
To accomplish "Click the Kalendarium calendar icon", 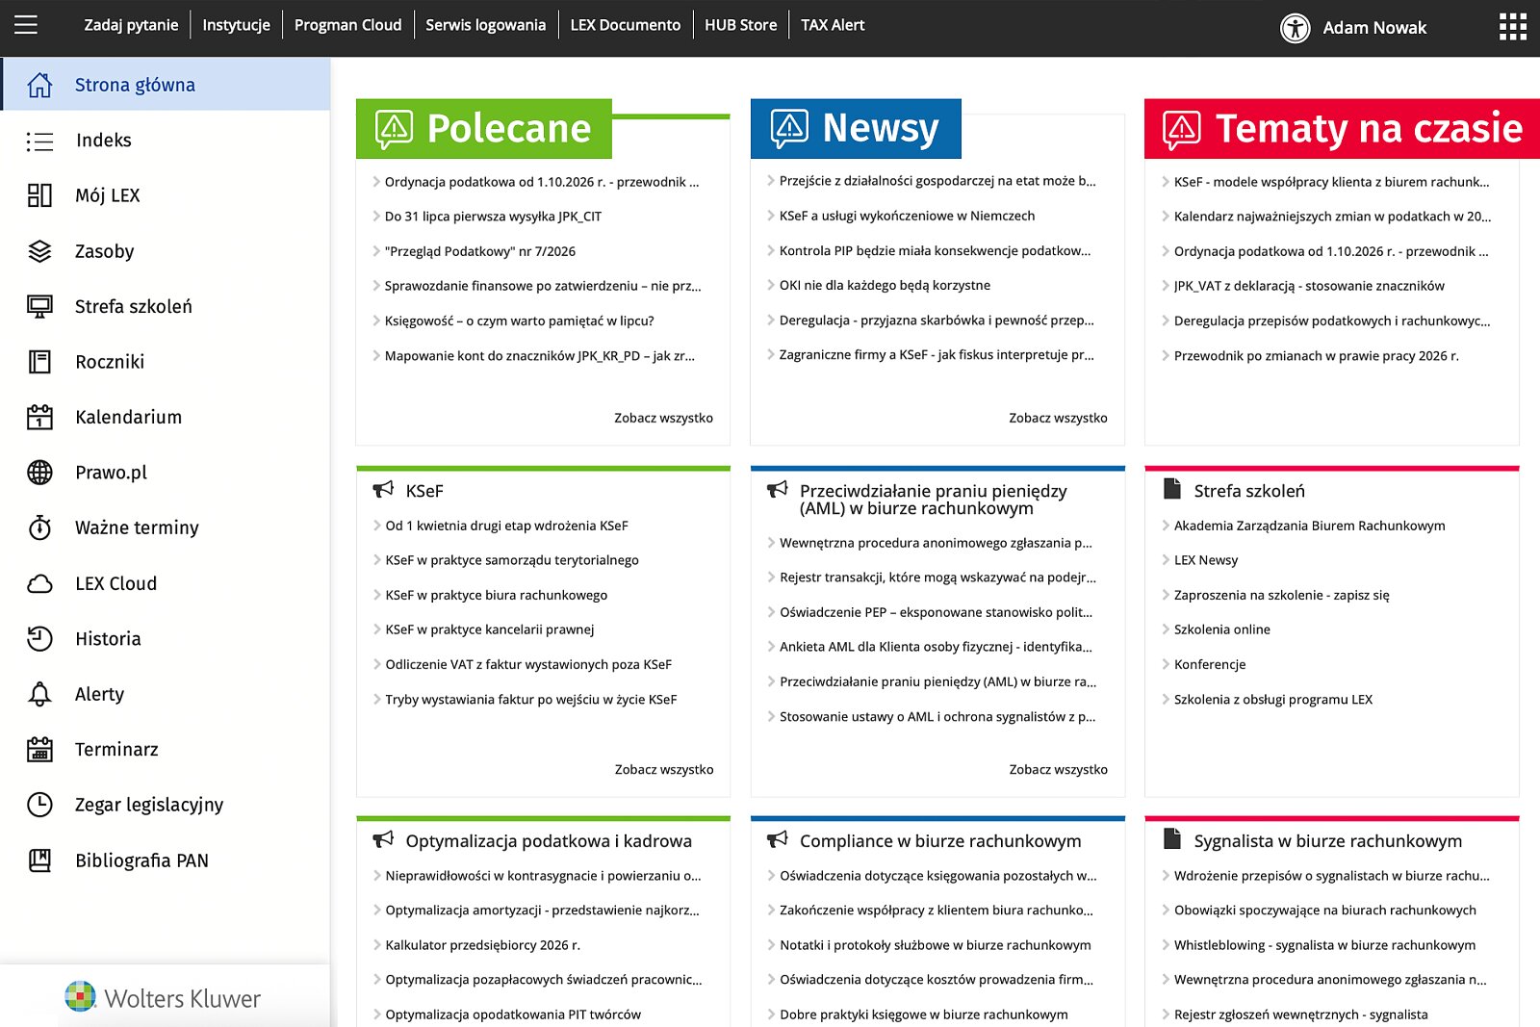I will pyautogui.click(x=39, y=417).
